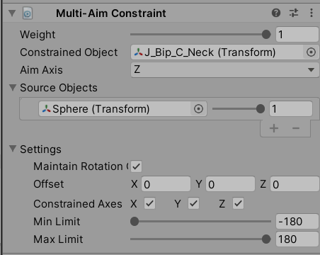Select the J_Bip_C_Neck Transform field

tap(217, 52)
